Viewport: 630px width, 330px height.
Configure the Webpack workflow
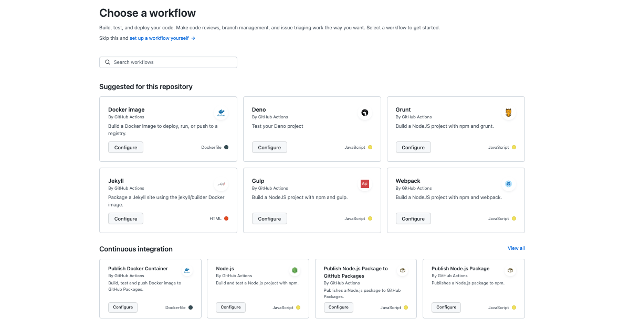coord(413,218)
